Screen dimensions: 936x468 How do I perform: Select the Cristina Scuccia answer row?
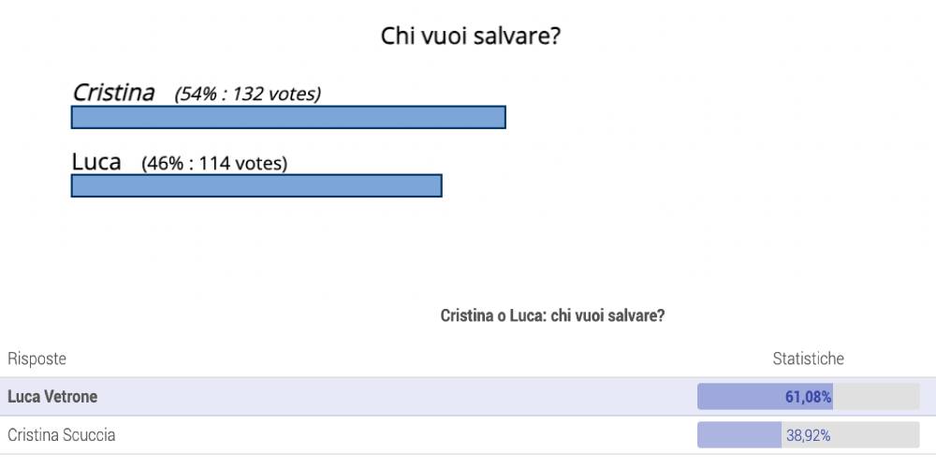point(468,435)
